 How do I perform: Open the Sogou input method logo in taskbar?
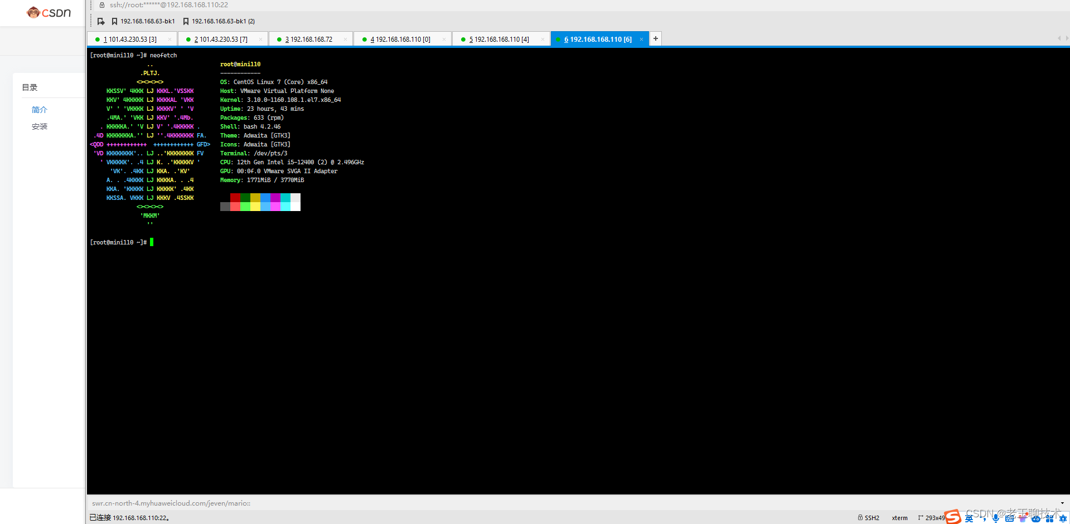(952, 517)
